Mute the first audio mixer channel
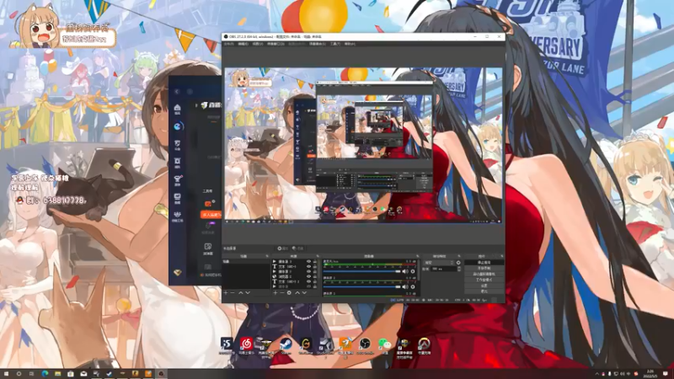The width and height of the screenshot is (674, 379). (405, 271)
